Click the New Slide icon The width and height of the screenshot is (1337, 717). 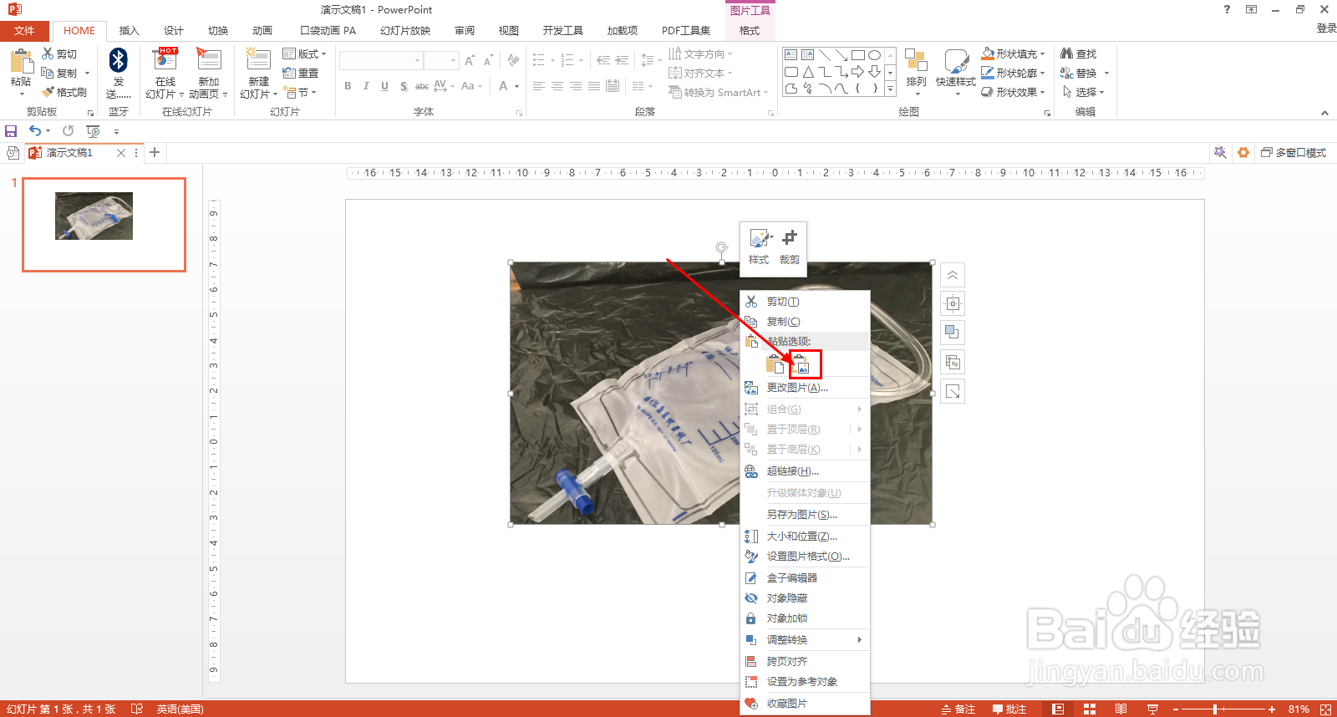[258, 60]
